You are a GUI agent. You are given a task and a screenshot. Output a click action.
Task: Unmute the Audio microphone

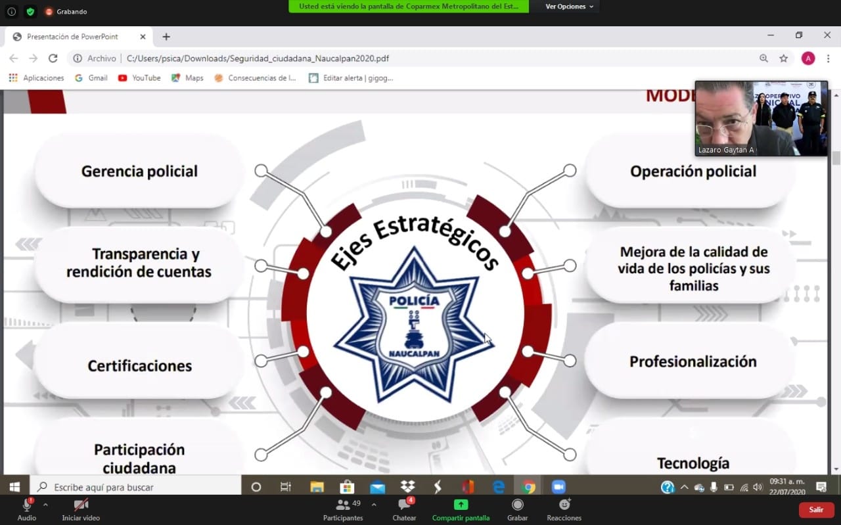(27, 509)
